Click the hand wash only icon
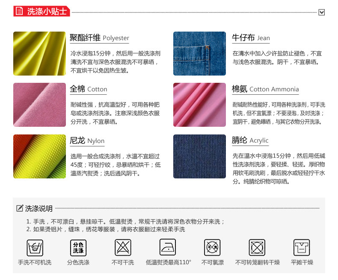 [x=35, y=248]
